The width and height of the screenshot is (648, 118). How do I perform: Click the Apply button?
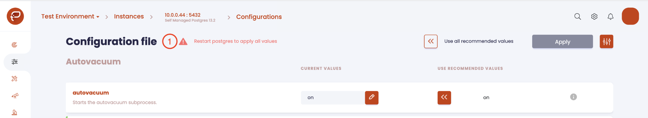tap(562, 41)
